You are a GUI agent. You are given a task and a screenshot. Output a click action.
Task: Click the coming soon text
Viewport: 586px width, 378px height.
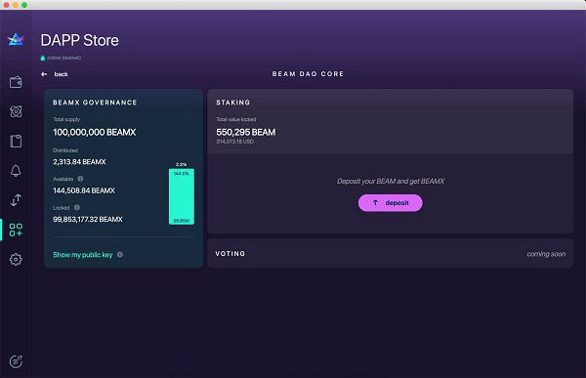point(546,254)
